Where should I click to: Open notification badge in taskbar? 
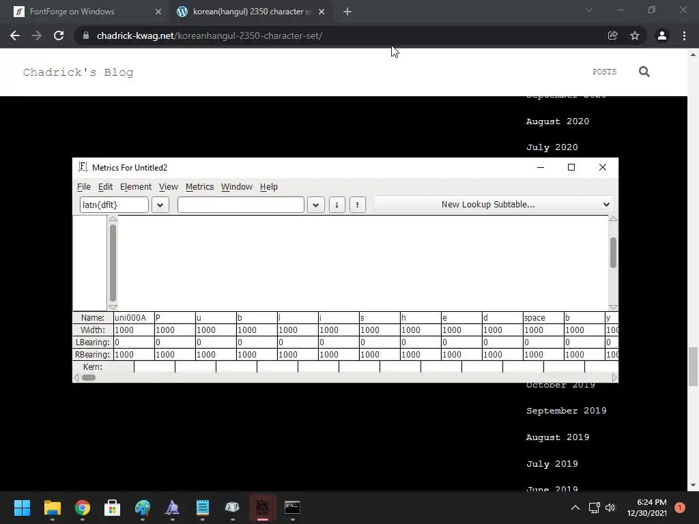tap(680, 508)
